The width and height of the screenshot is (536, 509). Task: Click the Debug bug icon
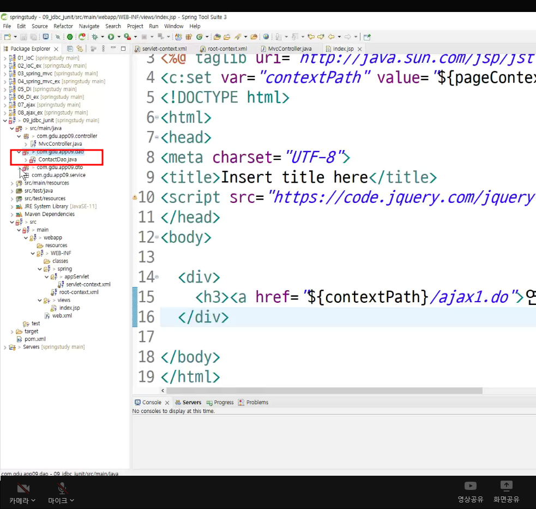[x=95, y=37]
